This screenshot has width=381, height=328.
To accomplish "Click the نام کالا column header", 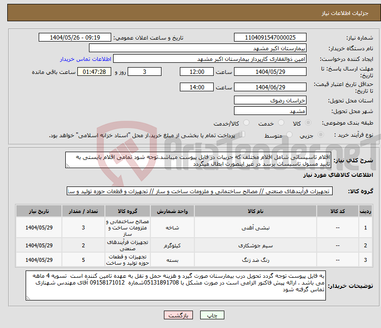I will tap(255, 211).
